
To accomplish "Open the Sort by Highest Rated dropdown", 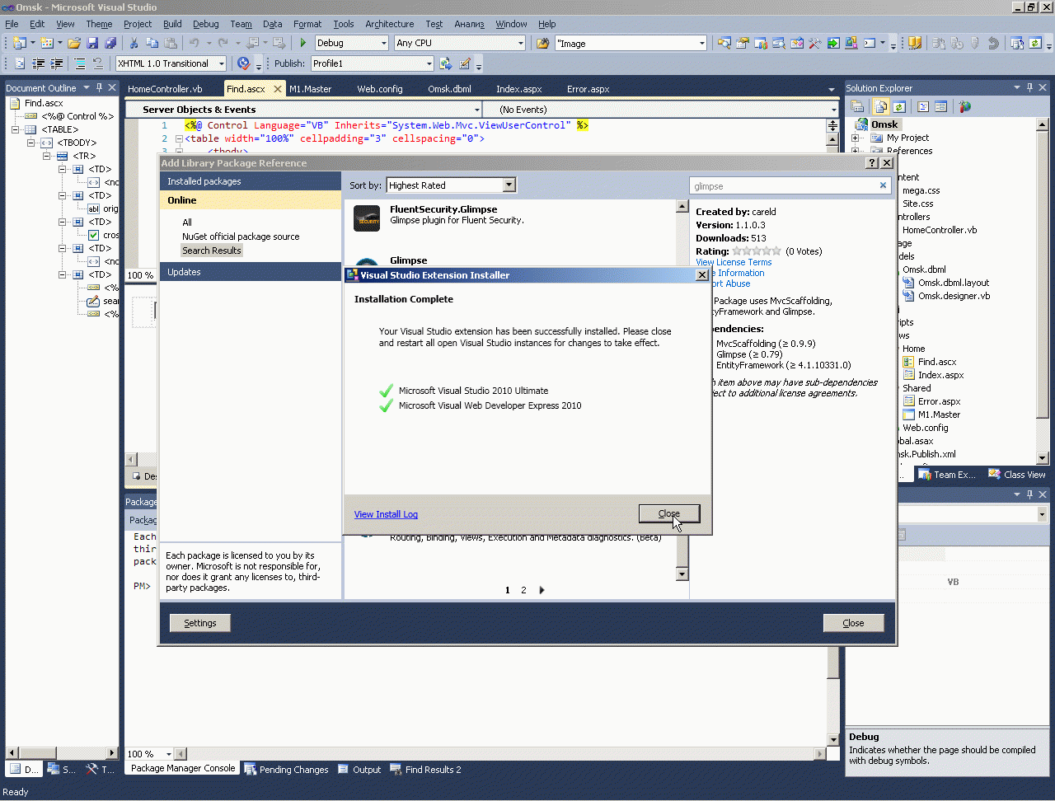I will tap(509, 185).
